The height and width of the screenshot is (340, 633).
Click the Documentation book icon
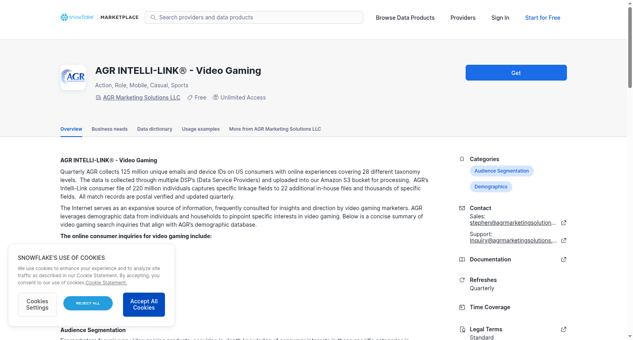click(462, 259)
